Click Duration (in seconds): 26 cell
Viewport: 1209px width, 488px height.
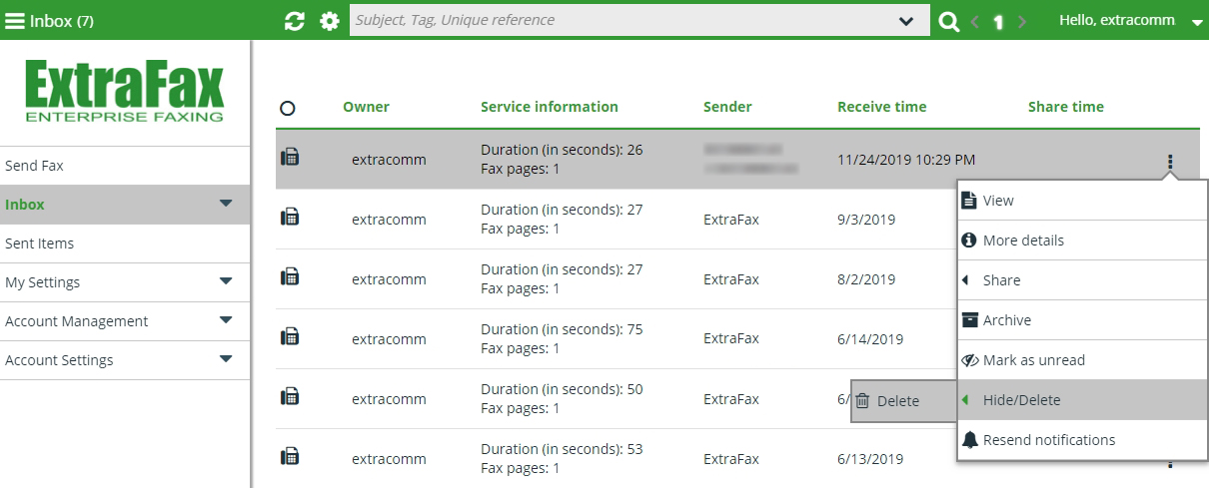pos(562,150)
